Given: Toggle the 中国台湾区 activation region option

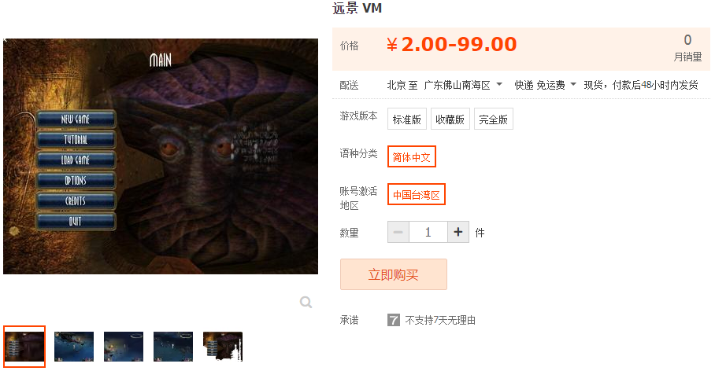Looking at the screenshot, I should 417,194.
